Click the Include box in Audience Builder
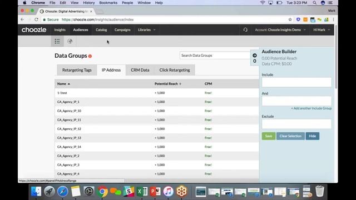The image size is (356, 200). 296,82
